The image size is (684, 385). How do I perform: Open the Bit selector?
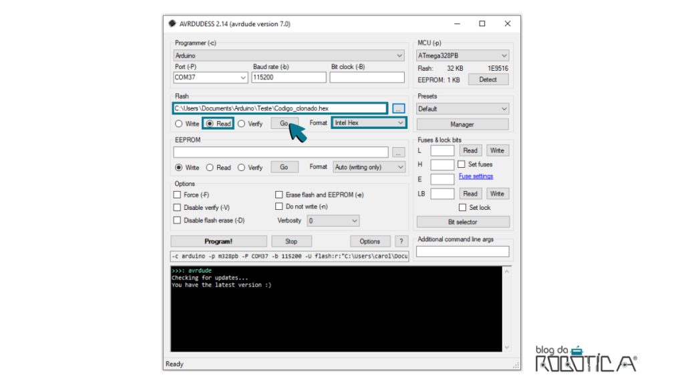pos(463,222)
